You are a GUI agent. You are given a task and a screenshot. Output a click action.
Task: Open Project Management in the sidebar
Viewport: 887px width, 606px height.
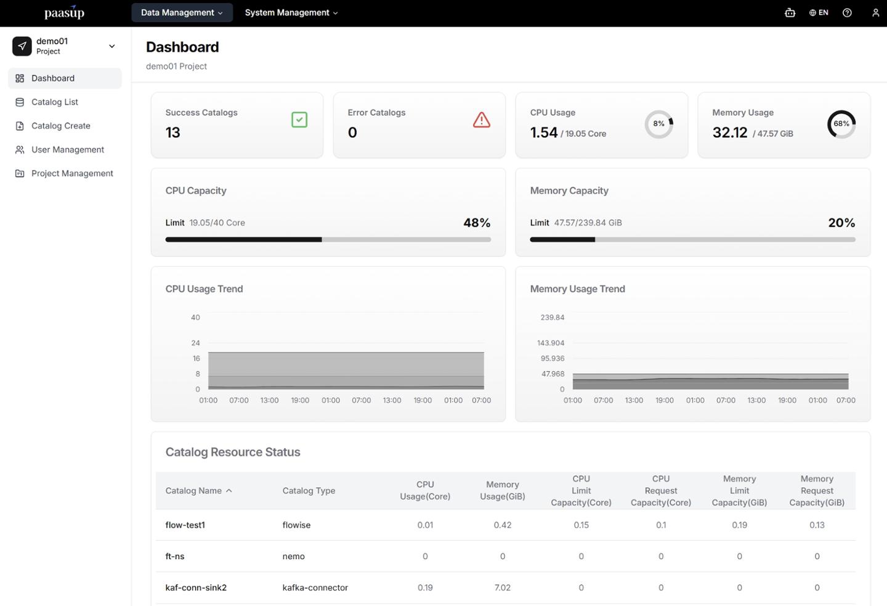click(x=65, y=173)
